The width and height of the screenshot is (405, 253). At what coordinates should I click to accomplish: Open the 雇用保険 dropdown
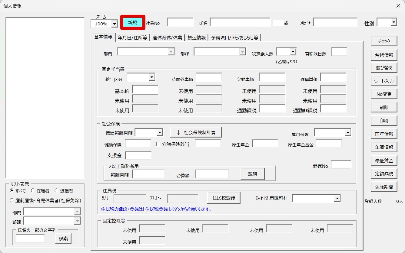click(347, 132)
